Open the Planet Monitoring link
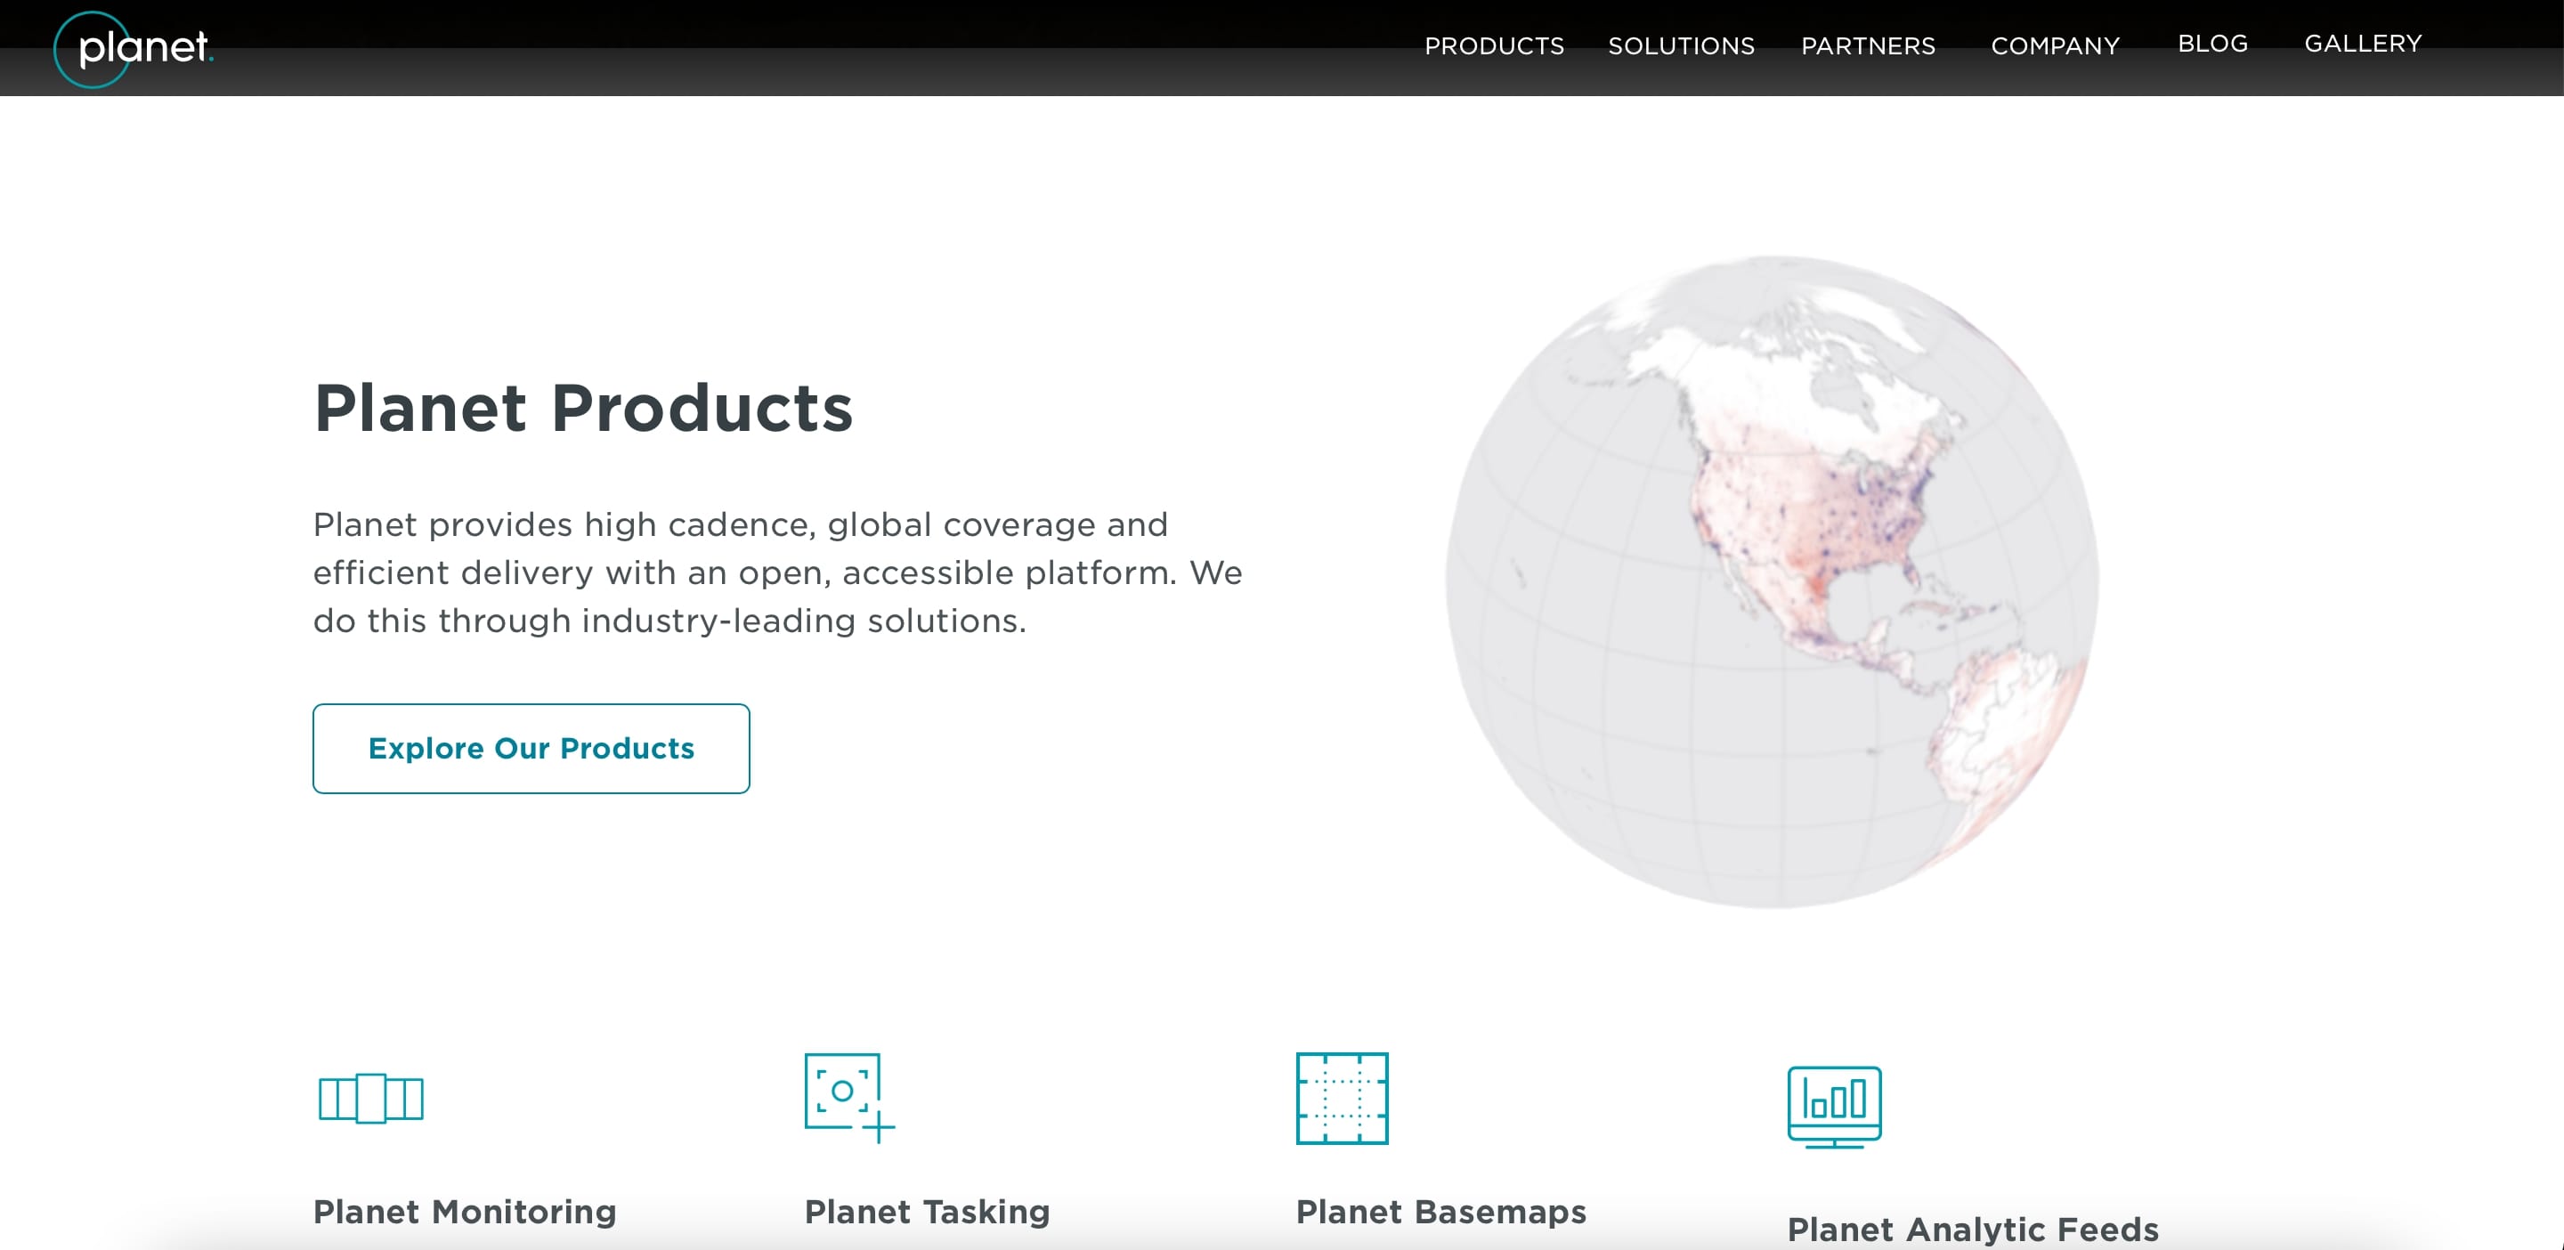 (465, 1211)
